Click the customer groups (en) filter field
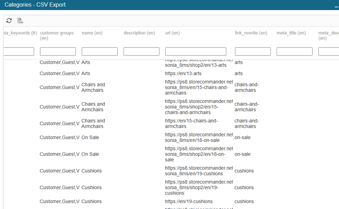The image size is (339, 209). click(58, 51)
